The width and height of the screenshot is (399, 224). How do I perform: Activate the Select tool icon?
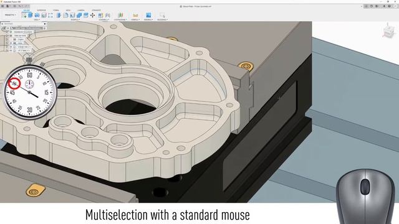tap(162, 15)
